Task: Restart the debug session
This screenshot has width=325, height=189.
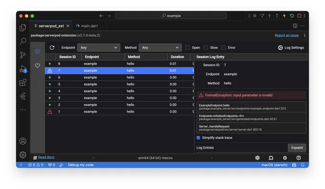Action: click(292, 16)
